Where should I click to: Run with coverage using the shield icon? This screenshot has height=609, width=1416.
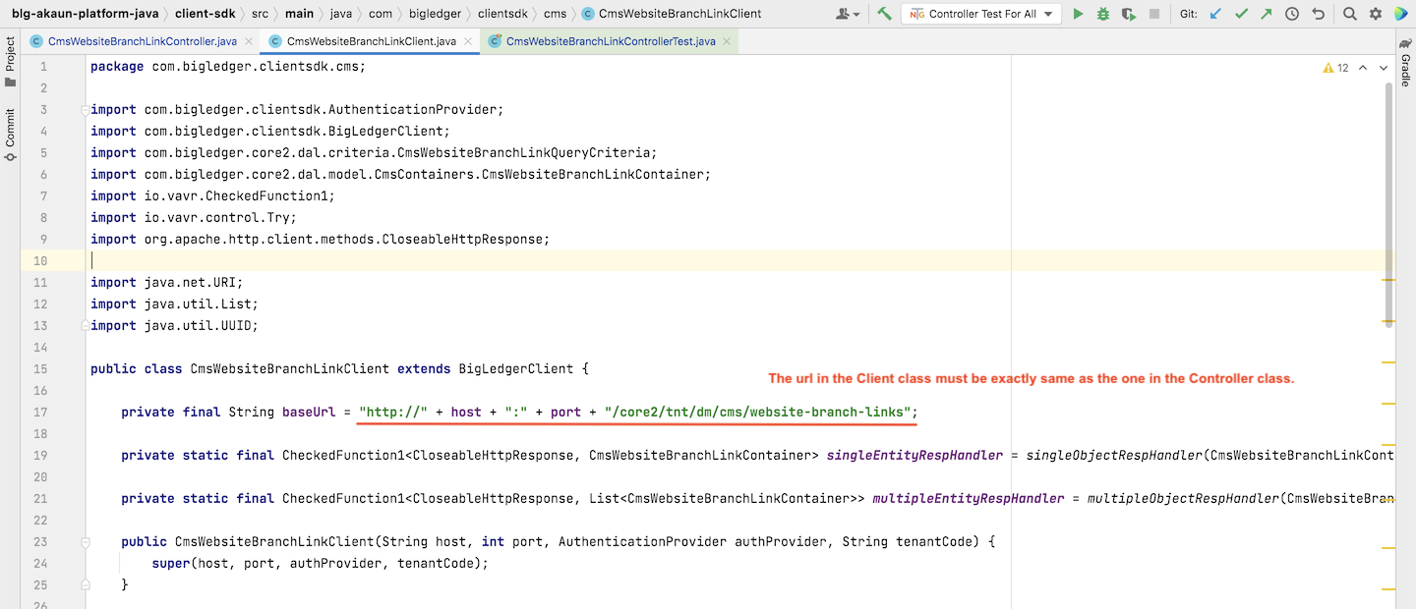[x=1129, y=14]
